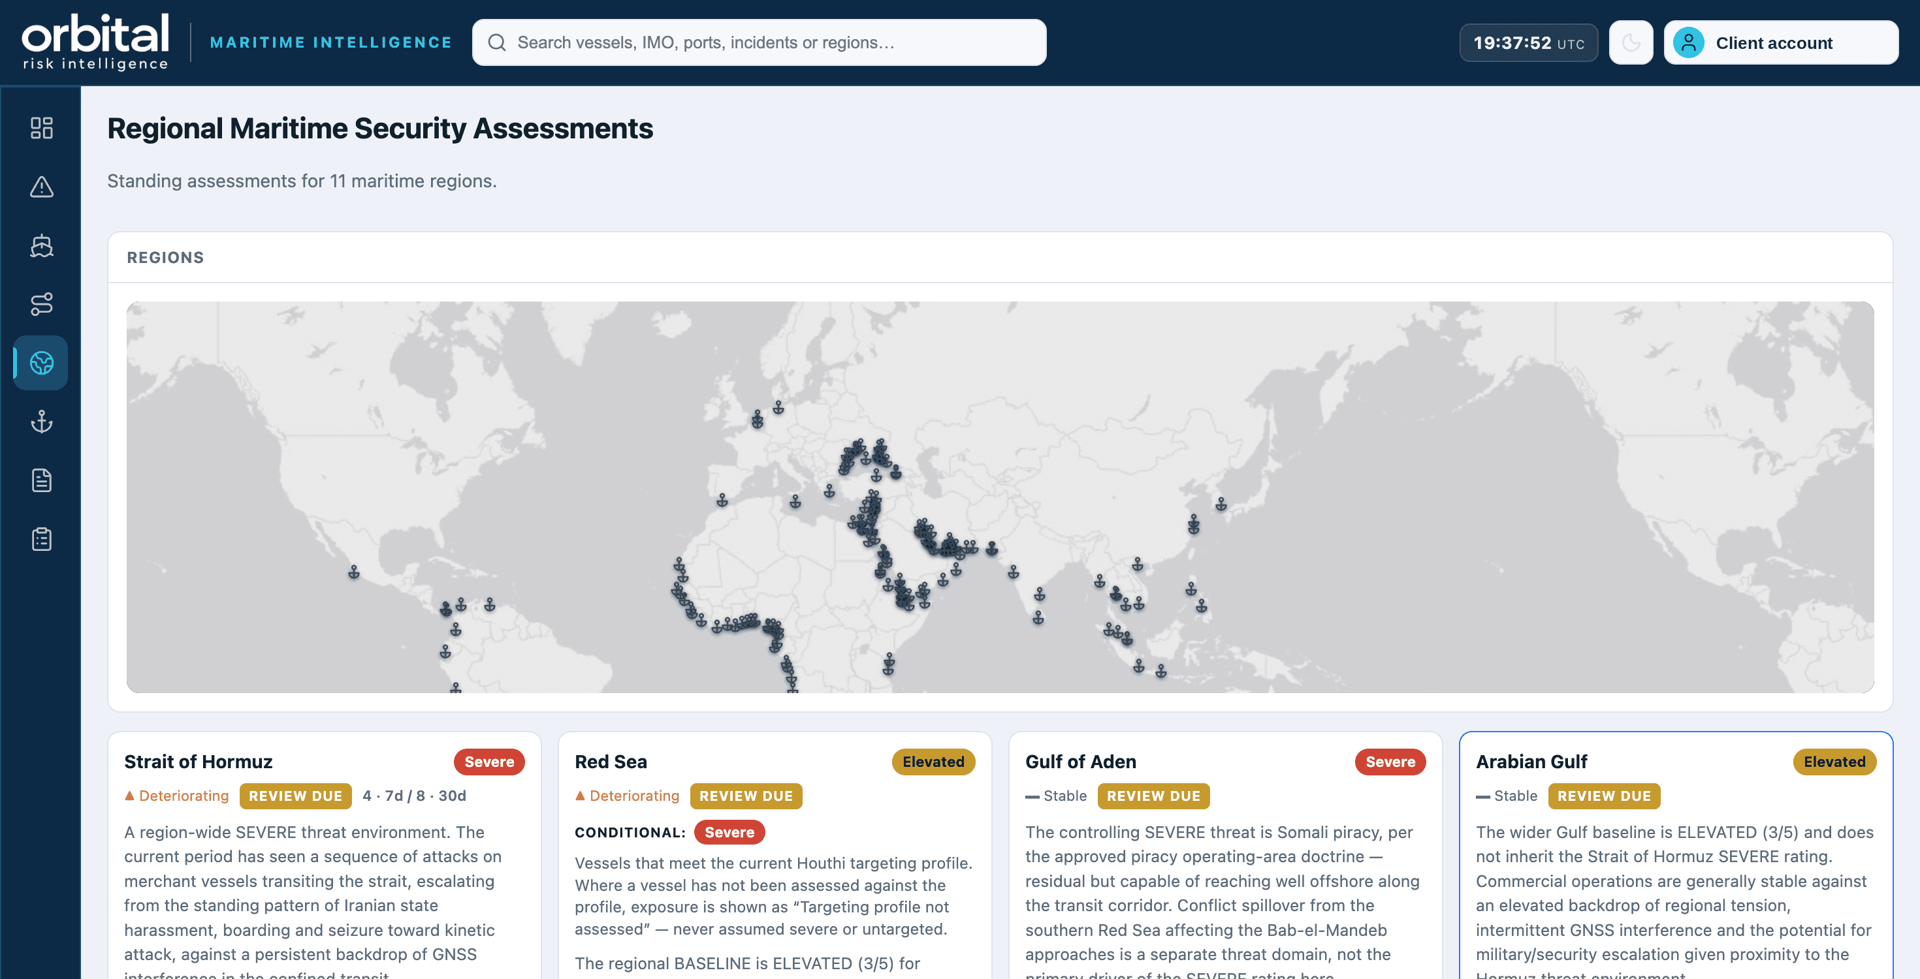
Task: Click the anchor marker off Mexico's Pacific coast
Action: (354, 572)
